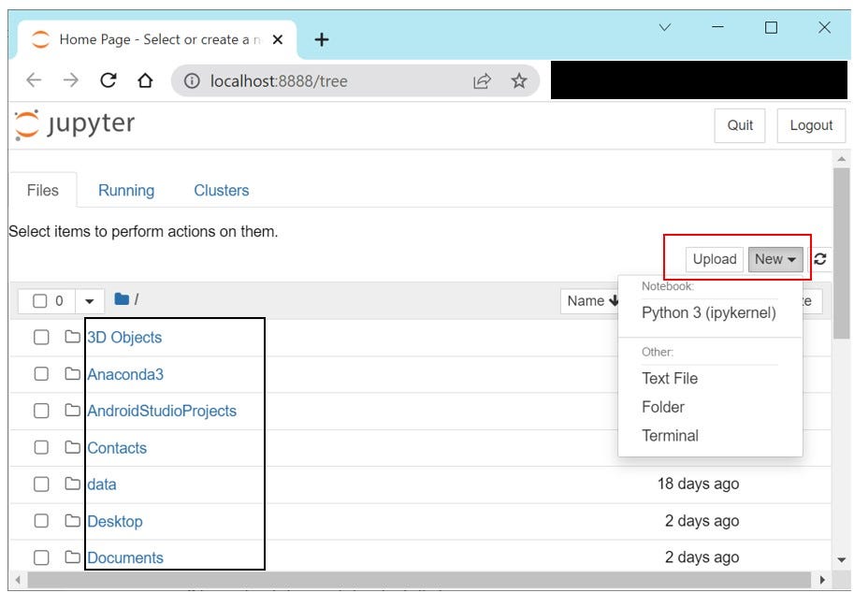
Task: Click the bookmark star in address bar
Action: pyautogui.click(x=519, y=80)
